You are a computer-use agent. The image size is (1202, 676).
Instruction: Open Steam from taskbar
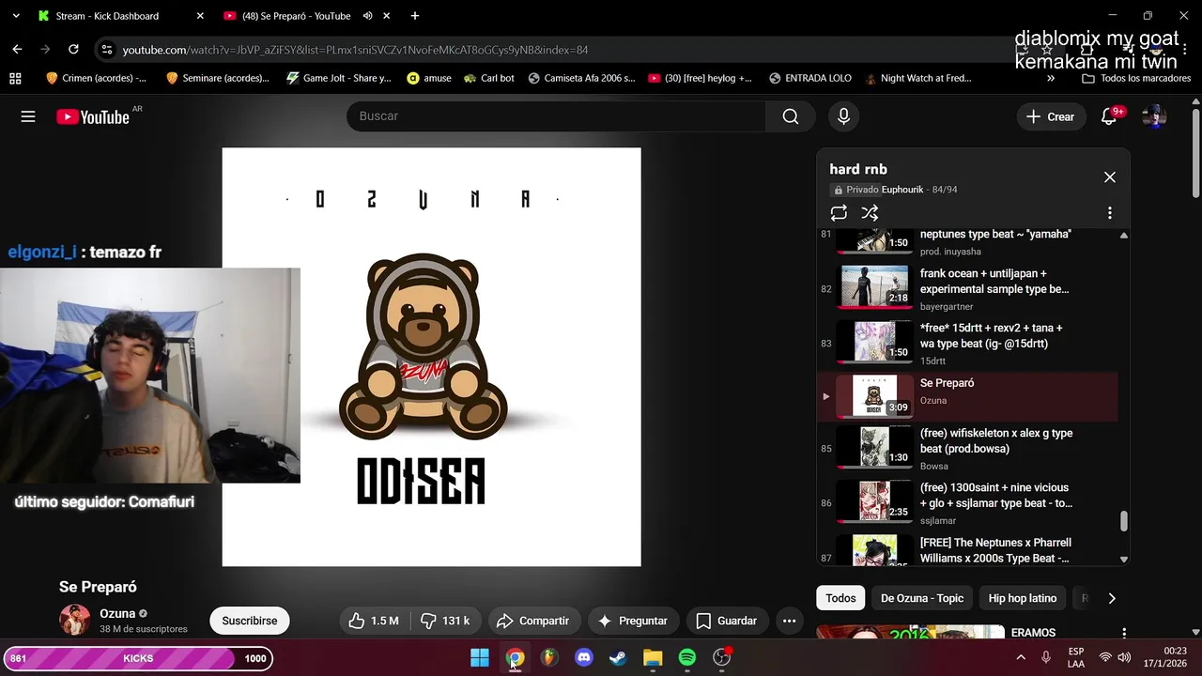point(618,658)
